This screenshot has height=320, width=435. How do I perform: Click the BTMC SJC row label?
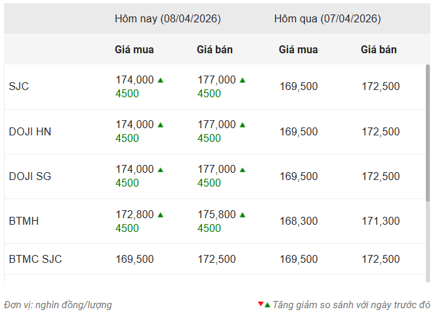click(35, 259)
